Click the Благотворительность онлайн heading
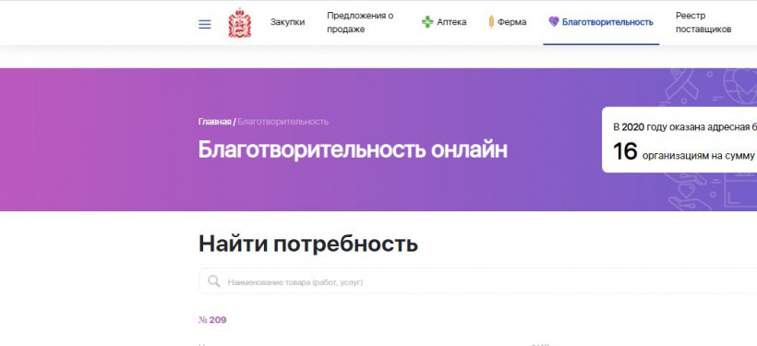This screenshot has height=346, width=757. 353,150
